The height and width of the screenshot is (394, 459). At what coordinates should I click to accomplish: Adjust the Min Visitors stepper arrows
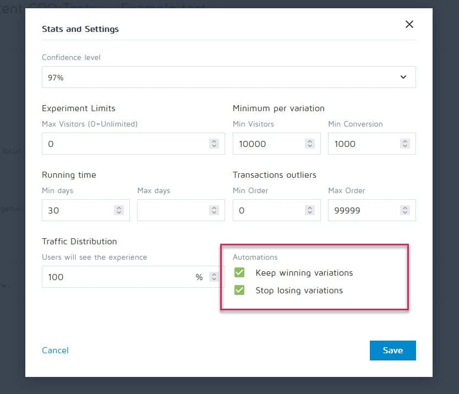pyautogui.click(x=310, y=144)
